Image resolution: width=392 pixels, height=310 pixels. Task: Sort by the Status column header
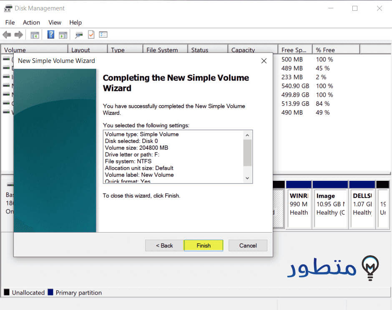[x=208, y=50]
